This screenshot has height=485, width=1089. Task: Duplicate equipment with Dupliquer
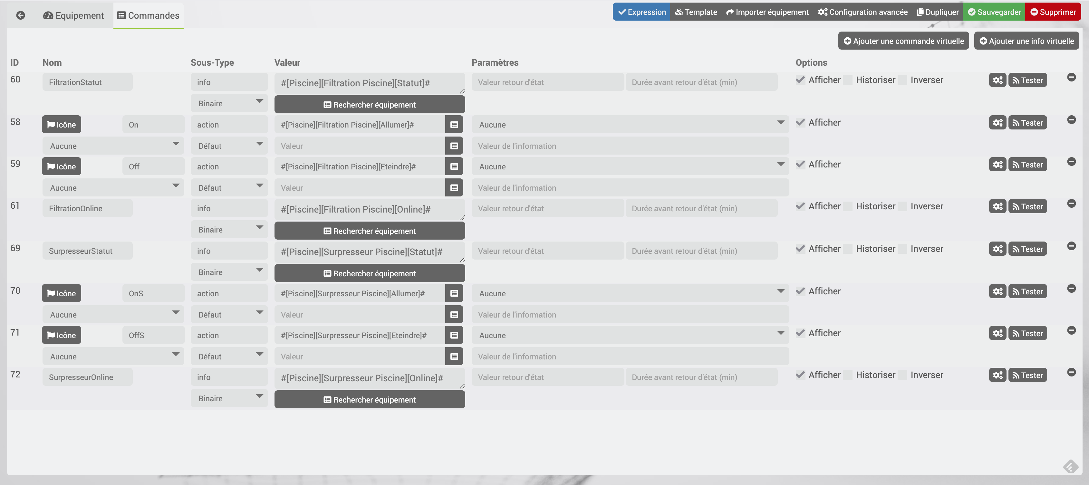point(938,12)
